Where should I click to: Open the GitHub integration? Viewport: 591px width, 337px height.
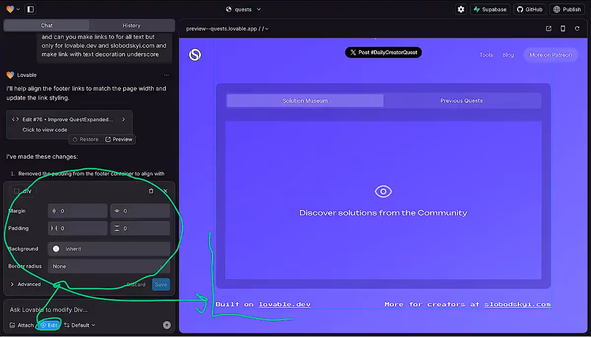pyautogui.click(x=529, y=9)
